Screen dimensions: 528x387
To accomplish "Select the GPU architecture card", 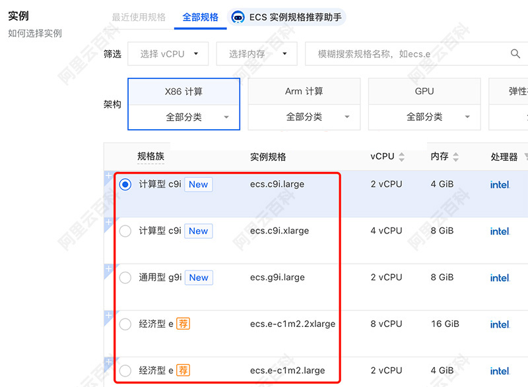I will 424,92.
